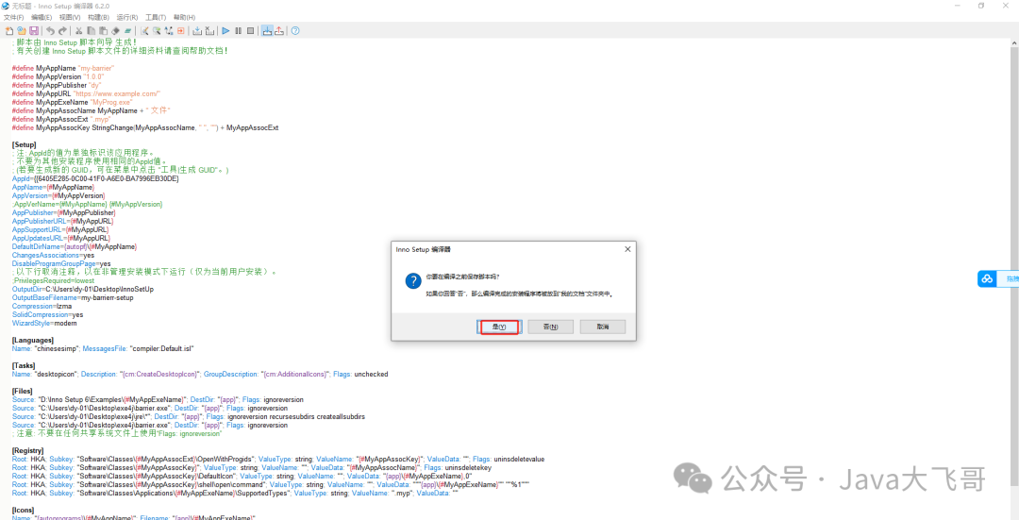Click 取消 to cancel the dialog

pyautogui.click(x=602, y=327)
